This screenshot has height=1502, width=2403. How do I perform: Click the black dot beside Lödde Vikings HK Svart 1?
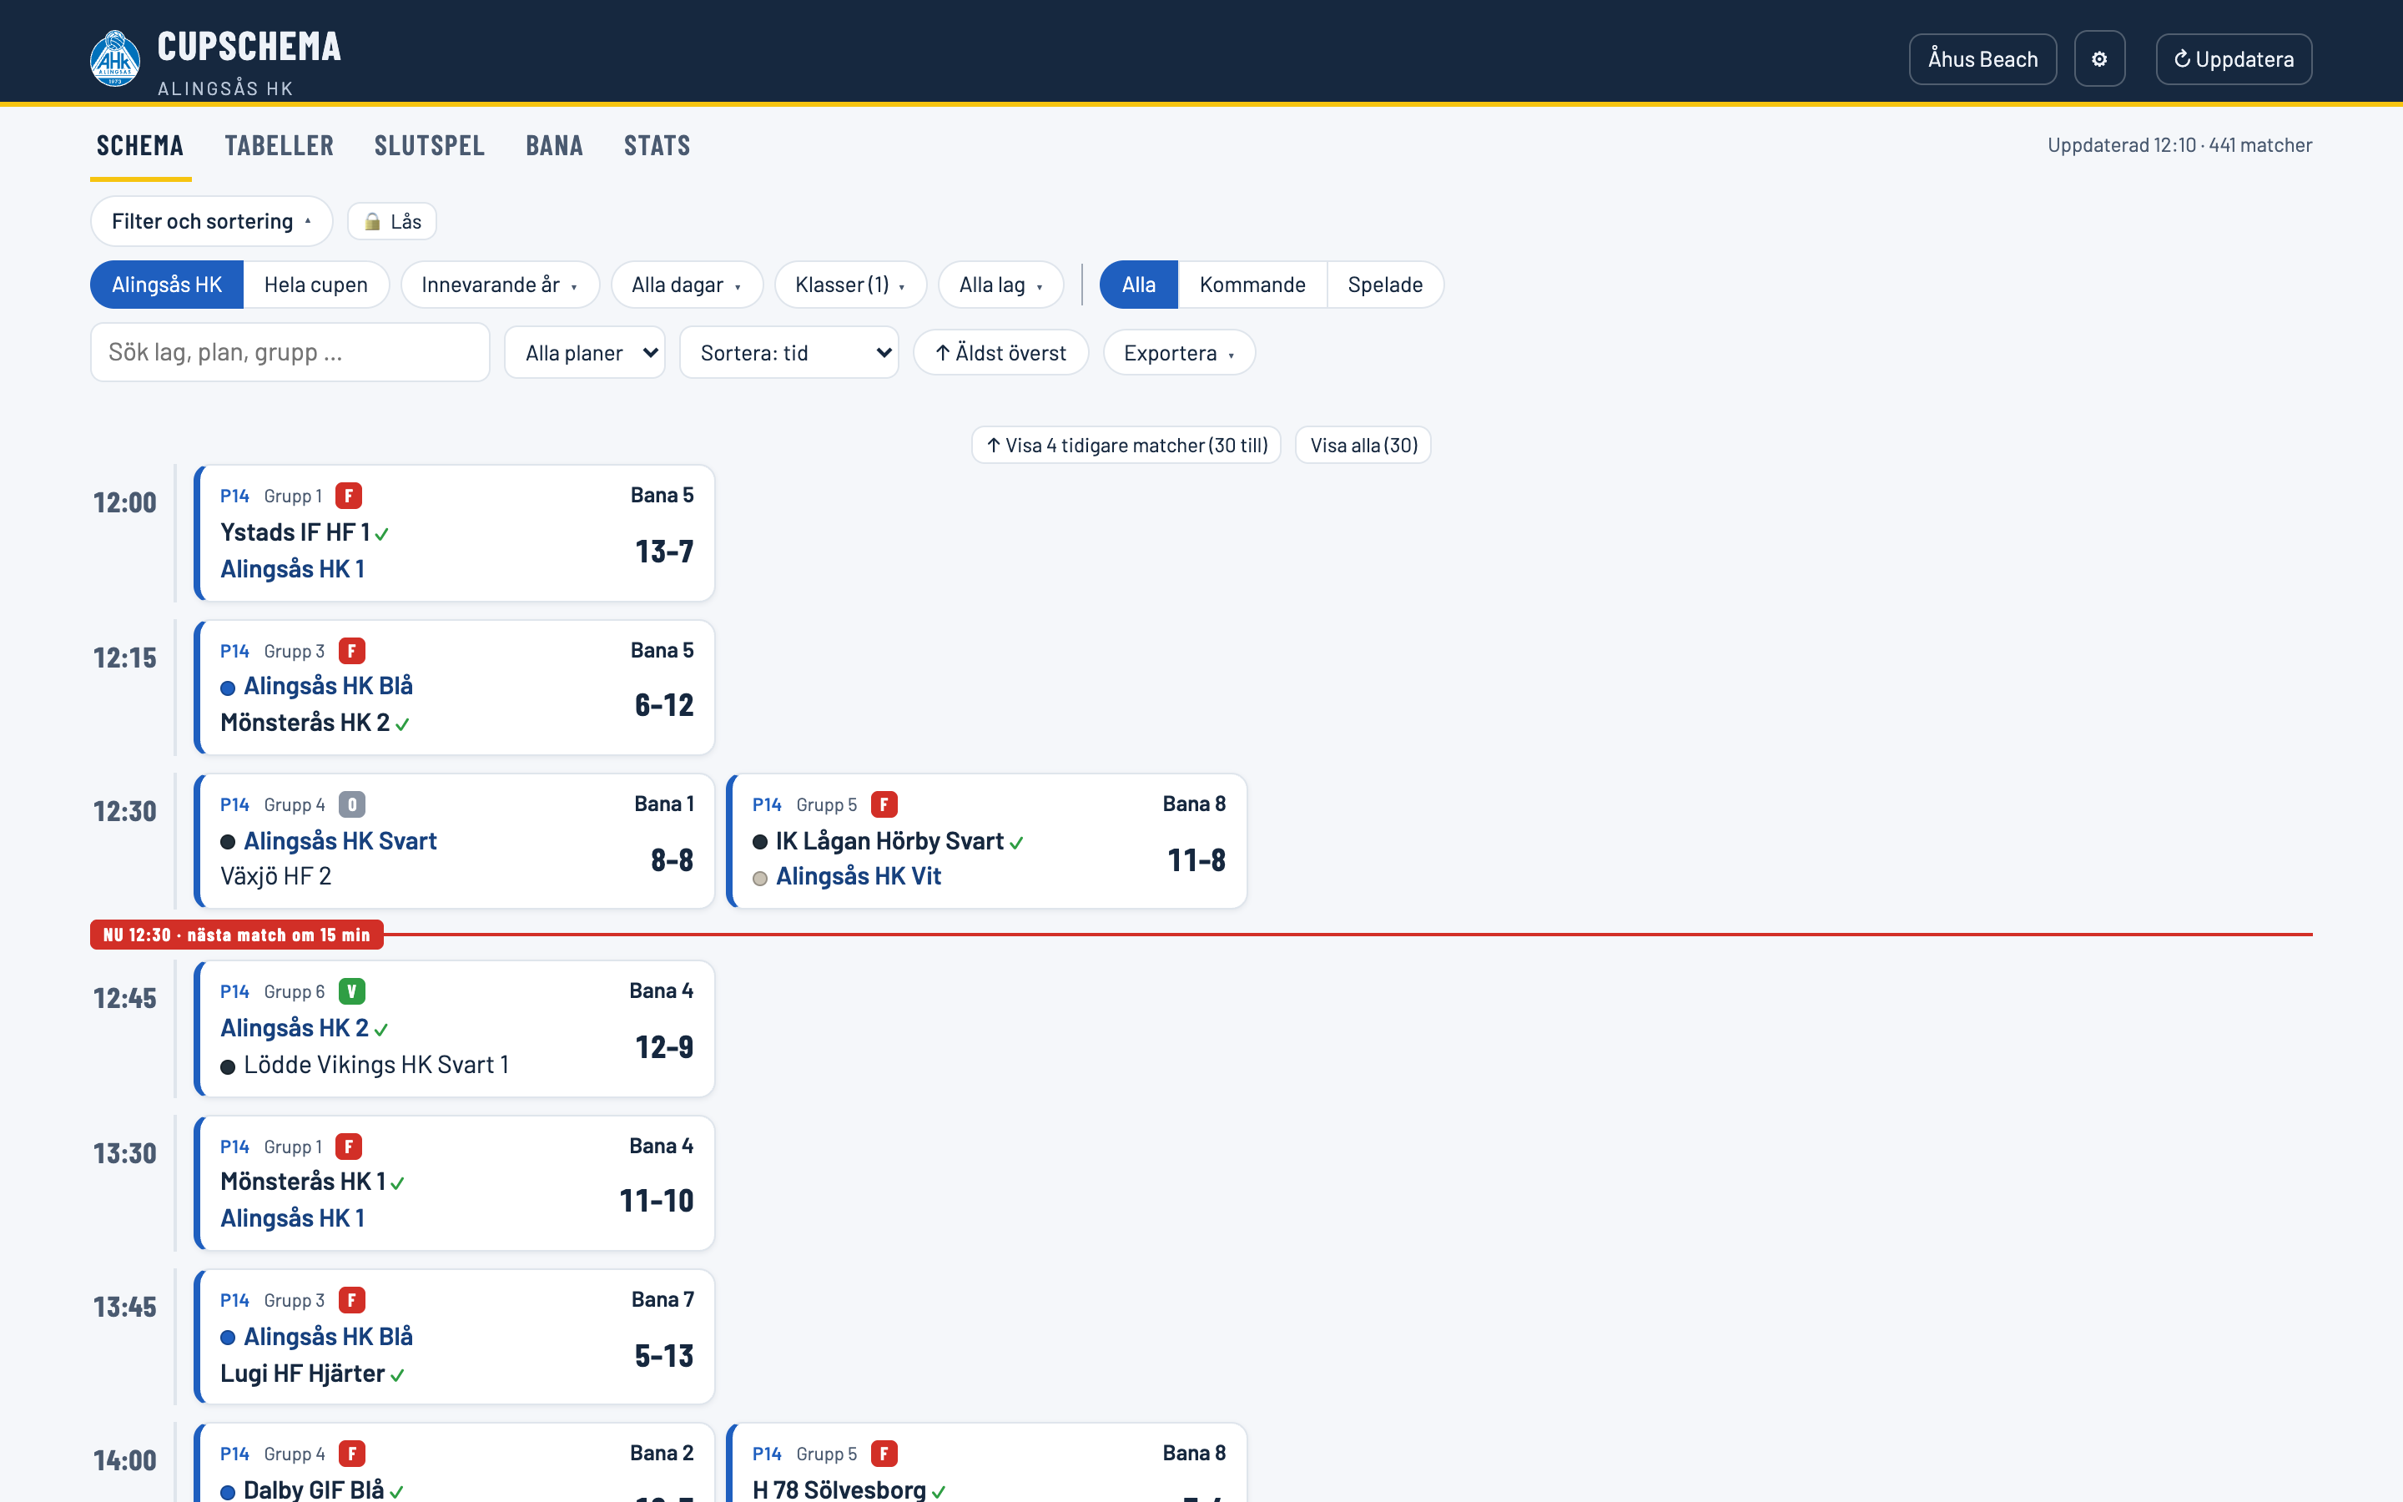[x=228, y=1067]
